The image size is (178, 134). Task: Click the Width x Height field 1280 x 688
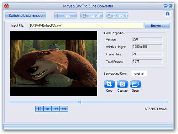pos(147,47)
